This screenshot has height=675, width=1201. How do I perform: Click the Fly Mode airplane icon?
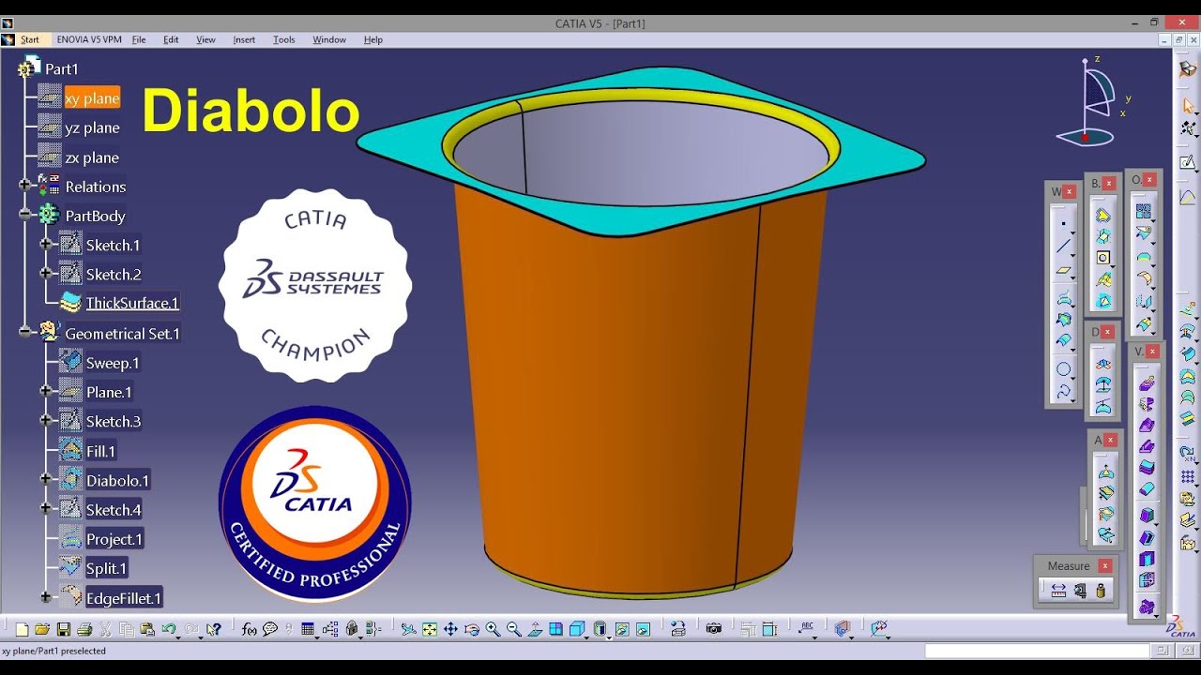click(x=408, y=629)
